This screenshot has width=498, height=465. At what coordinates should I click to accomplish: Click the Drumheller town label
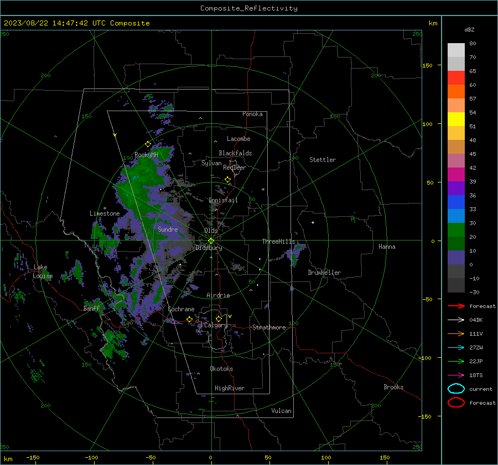coord(324,273)
